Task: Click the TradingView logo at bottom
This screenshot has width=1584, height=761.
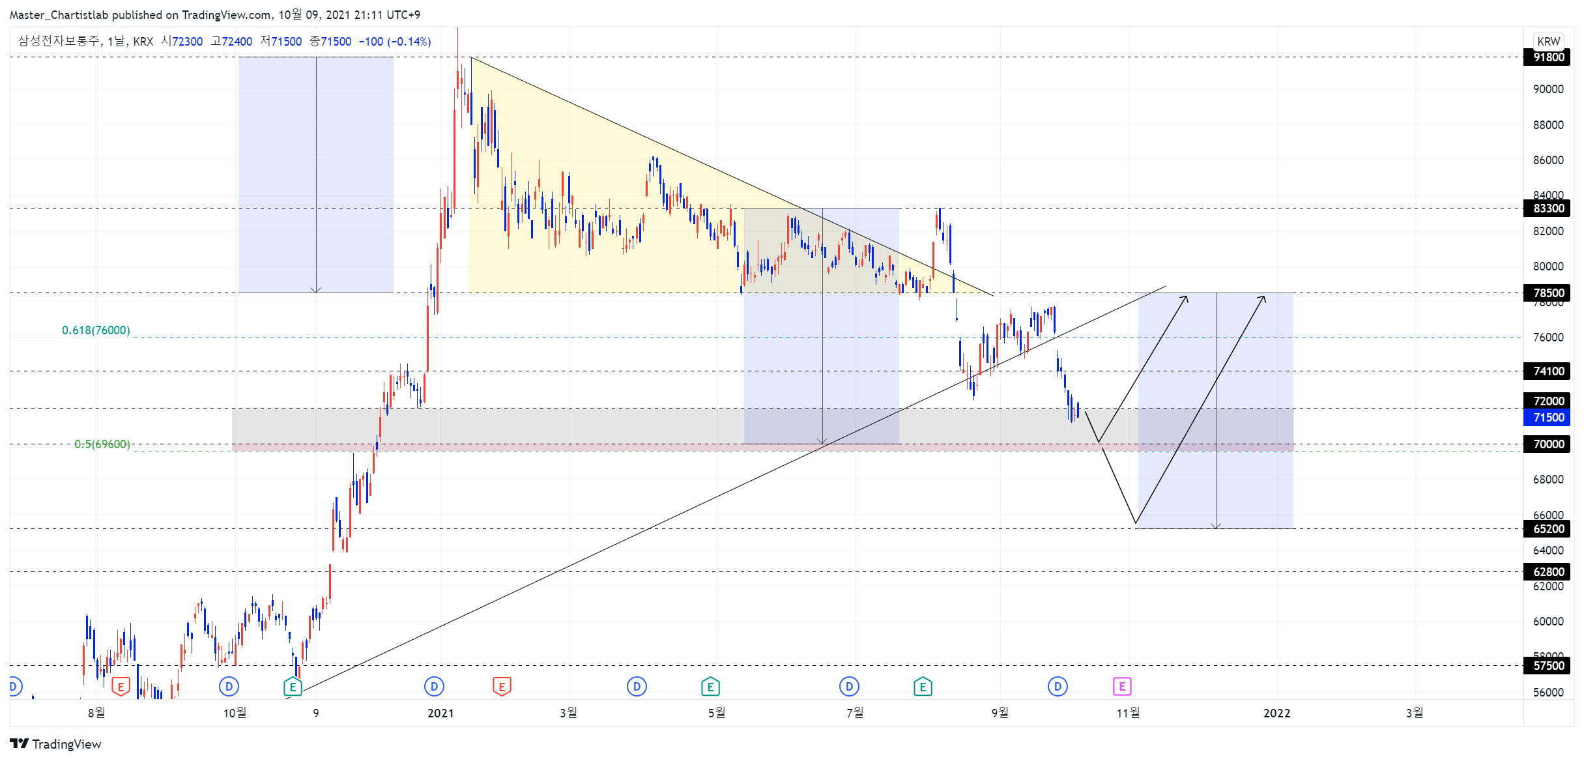Action: (55, 744)
